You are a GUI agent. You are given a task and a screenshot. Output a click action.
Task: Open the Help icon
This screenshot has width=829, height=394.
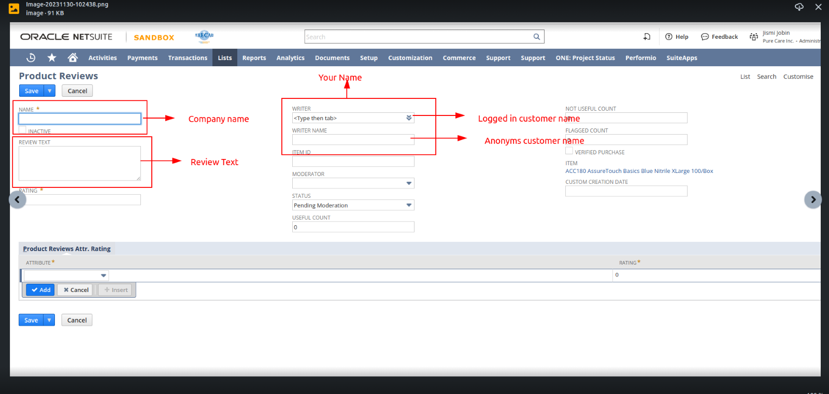pyautogui.click(x=669, y=37)
